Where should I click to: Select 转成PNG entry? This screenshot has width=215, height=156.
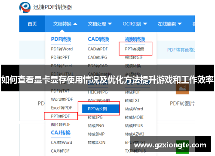(x=96, y=126)
